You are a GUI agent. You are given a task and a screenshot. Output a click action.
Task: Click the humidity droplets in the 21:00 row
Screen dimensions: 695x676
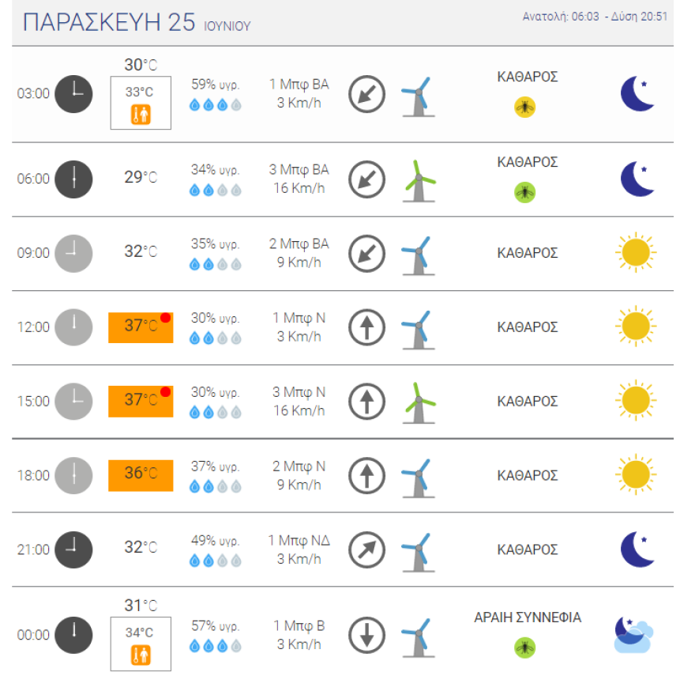tap(215, 561)
